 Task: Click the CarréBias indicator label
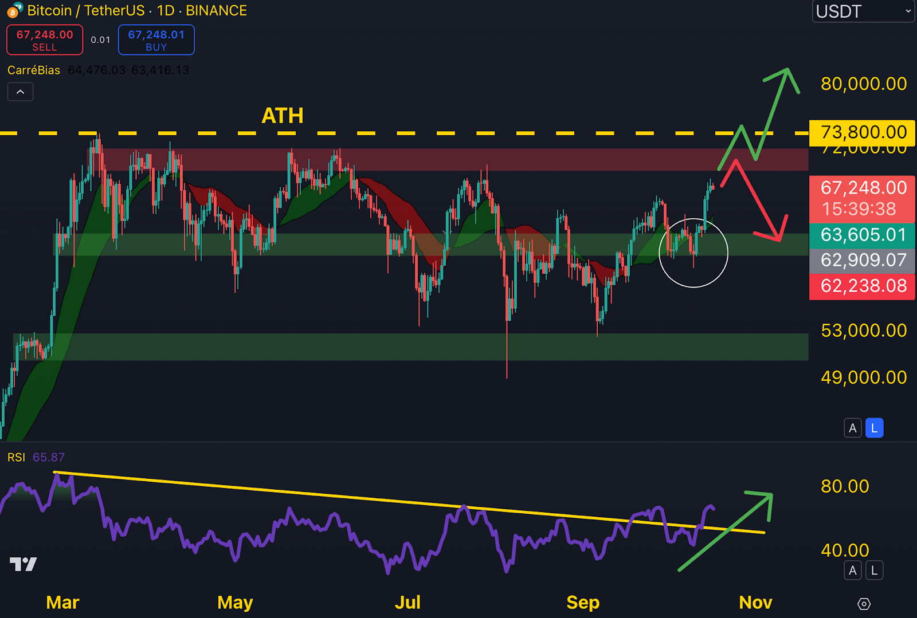[x=34, y=70]
